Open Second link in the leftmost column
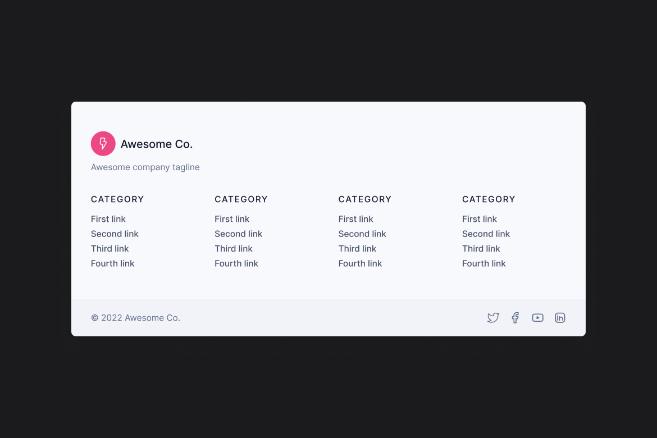 [115, 234]
